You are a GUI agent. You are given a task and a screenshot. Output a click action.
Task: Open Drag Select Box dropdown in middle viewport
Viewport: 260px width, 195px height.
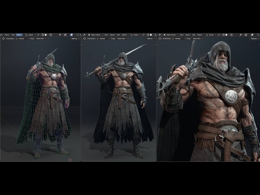[x=122, y=39]
